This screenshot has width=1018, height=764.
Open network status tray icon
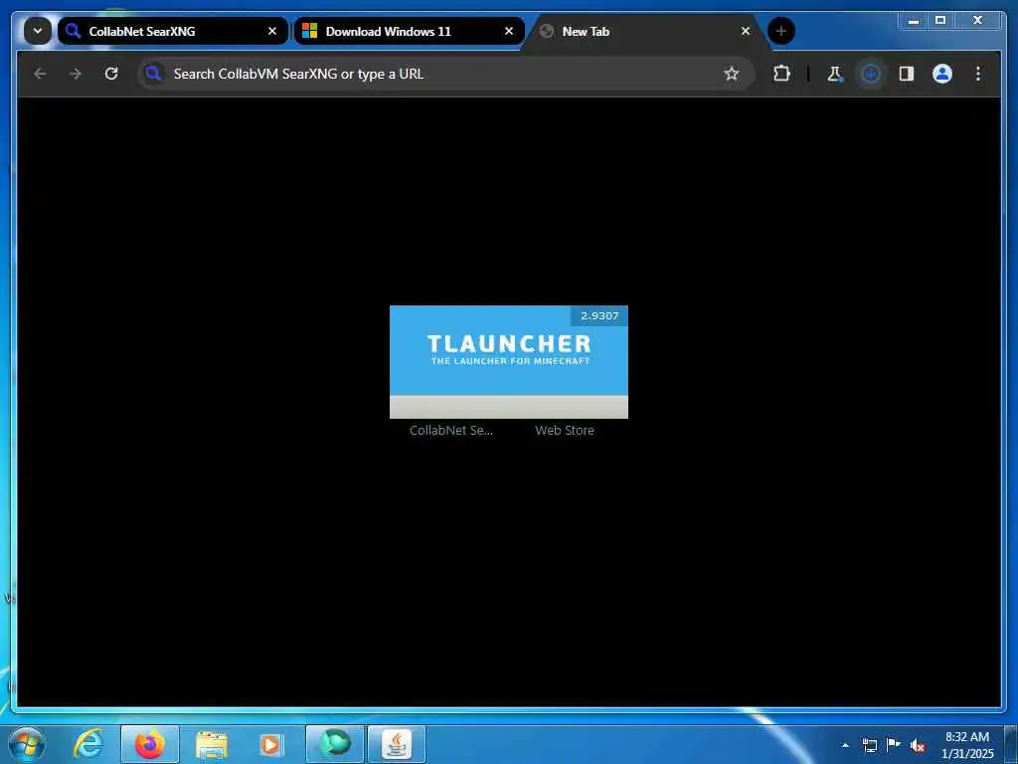point(869,745)
